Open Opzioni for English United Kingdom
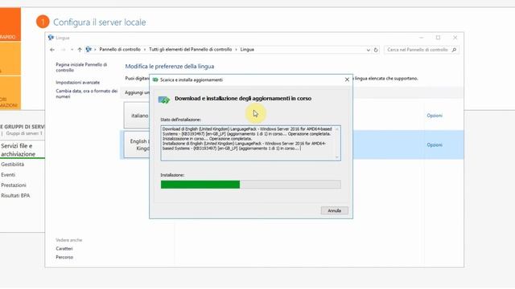The image size is (515, 289). coord(435,144)
